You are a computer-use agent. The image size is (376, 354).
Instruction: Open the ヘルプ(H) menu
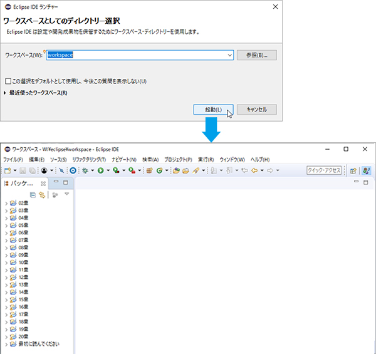pos(260,160)
